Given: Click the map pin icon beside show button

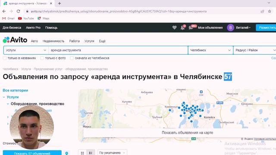Looking at the screenshot, I should point(66,153).
